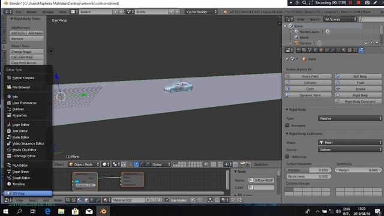Open the Scene properties tab
This screenshot has height=216, width=384.
(310, 50)
